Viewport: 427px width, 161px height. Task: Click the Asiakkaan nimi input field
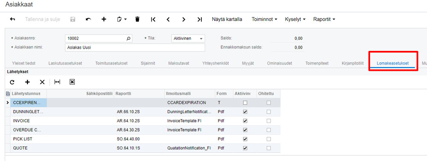pyautogui.click(x=135, y=47)
